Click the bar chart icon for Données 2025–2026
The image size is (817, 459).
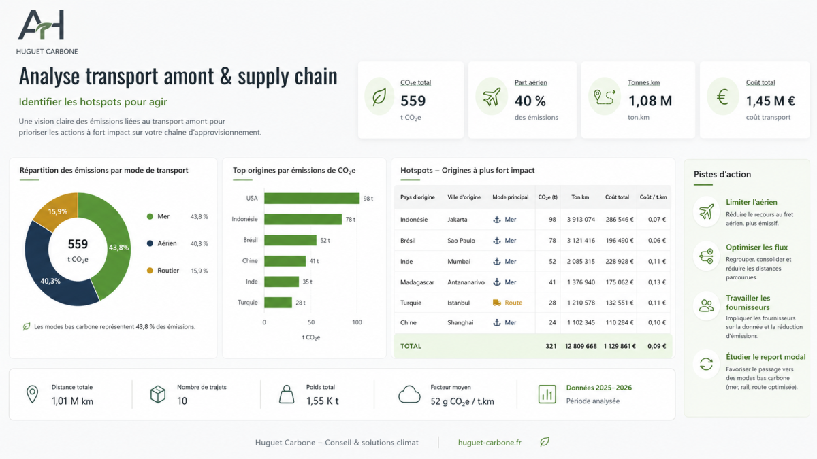[x=547, y=394]
